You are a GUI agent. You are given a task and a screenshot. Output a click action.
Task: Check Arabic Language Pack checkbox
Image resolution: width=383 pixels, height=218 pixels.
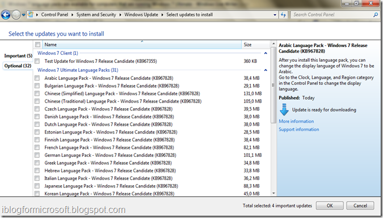37,78
